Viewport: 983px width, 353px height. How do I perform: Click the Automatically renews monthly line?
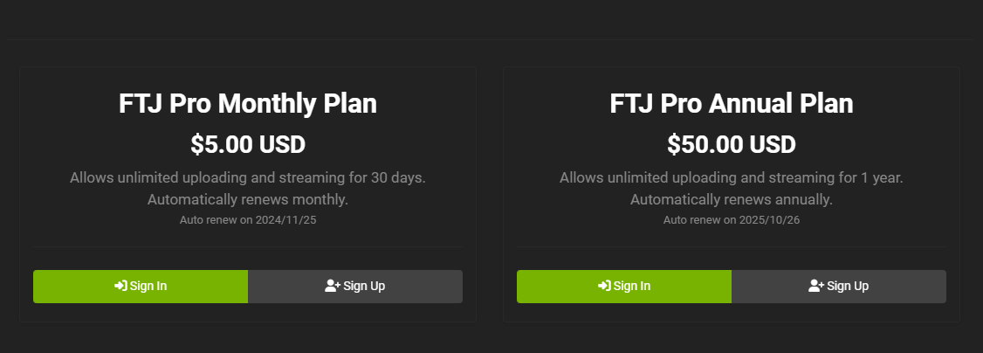coord(248,200)
